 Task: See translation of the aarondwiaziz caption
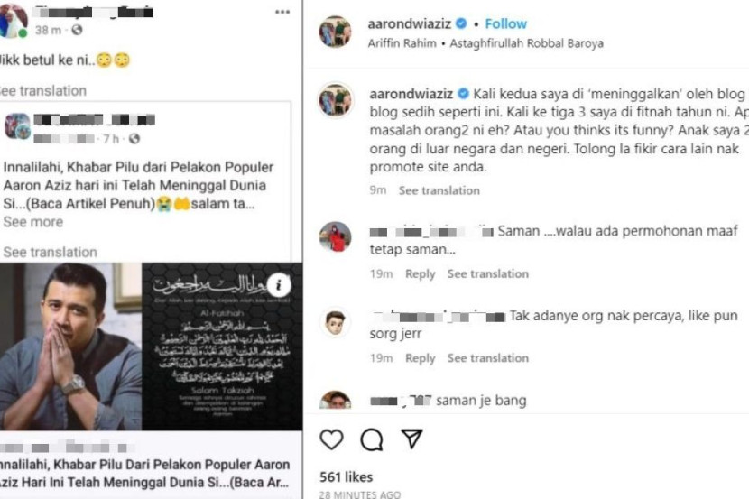pyautogui.click(x=439, y=190)
